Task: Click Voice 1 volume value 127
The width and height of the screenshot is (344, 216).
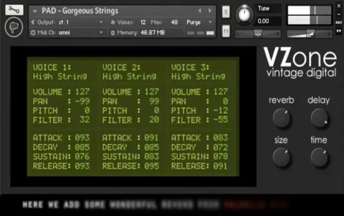Action: pyautogui.click(x=82, y=92)
